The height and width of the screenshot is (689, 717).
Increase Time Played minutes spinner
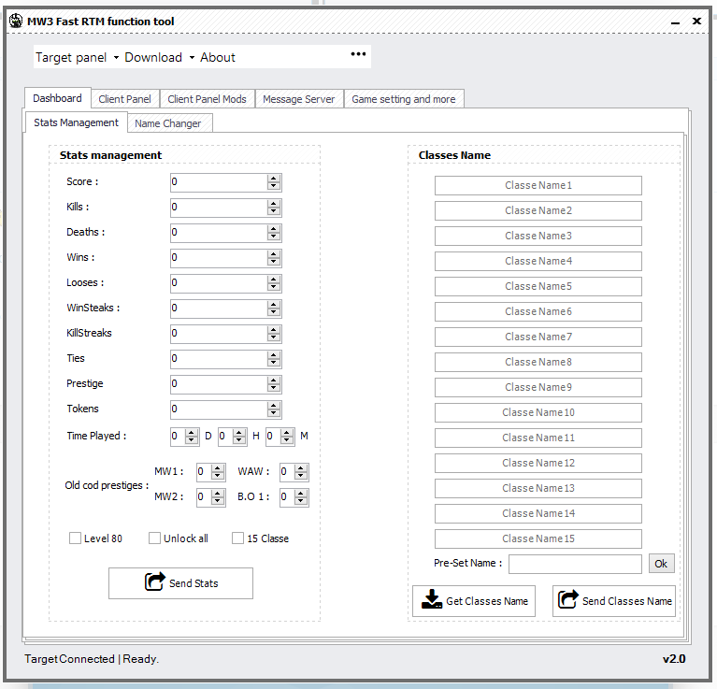[x=287, y=433]
